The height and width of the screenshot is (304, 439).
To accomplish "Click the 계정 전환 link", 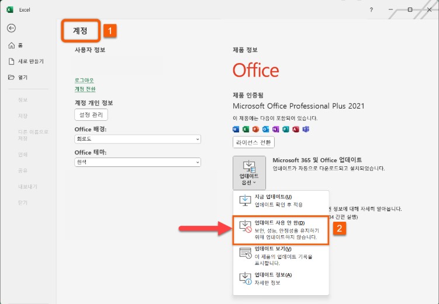I will click(x=85, y=89).
